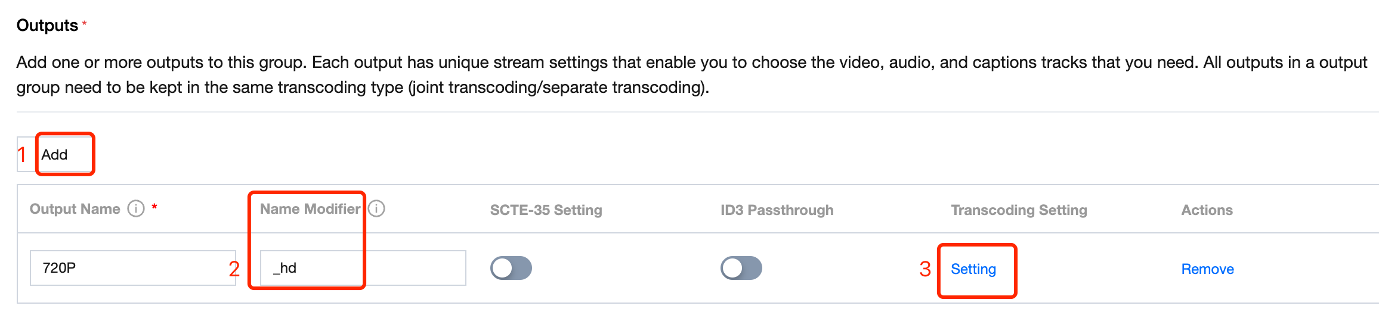Viewport: 1379px width, 318px height.
Task: Enable the ID3 Passthrough switch
Action: (741, 268)
